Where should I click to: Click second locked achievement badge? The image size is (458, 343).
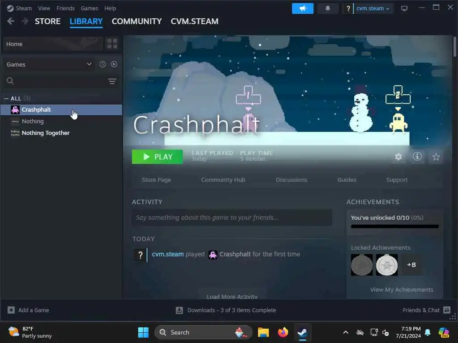tap(387, 265)
